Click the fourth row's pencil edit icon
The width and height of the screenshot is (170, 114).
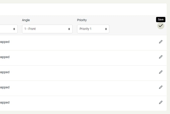click(x=161, y=87)
